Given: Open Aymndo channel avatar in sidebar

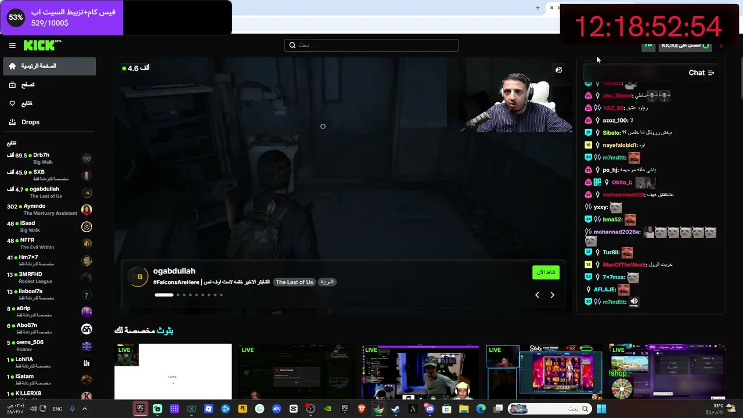Looking at the screenshot, I should click(86, 210).
